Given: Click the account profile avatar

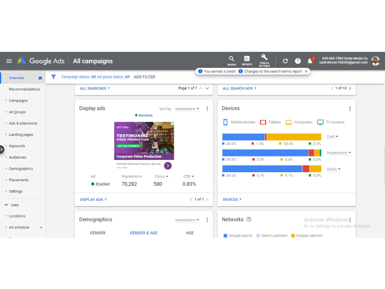Looking at the screenshot, I should pos(375,61).
